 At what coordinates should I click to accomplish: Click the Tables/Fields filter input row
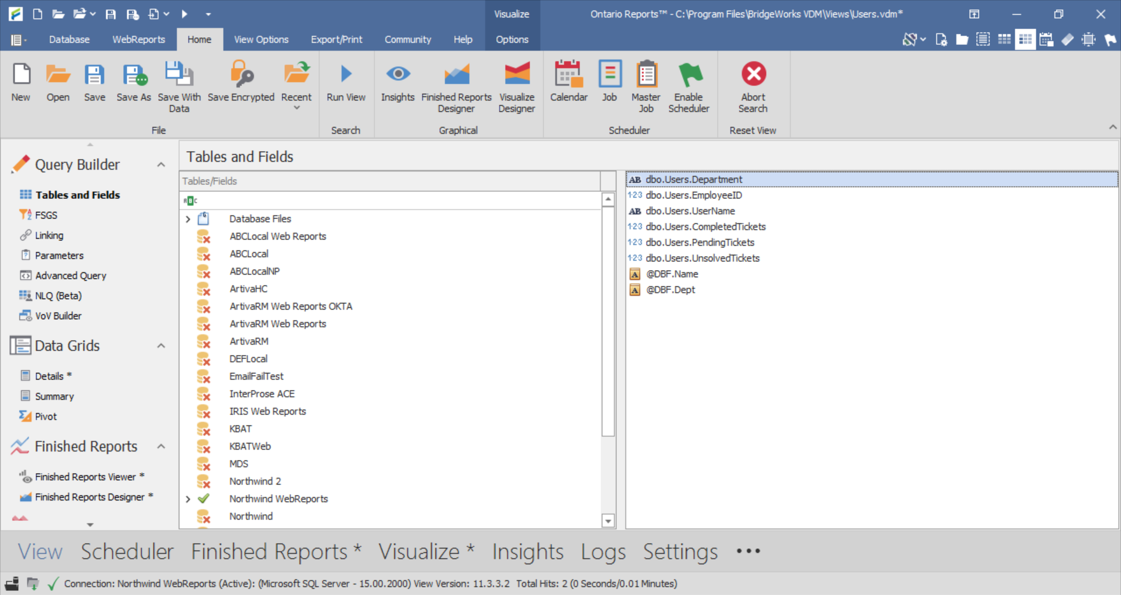(390, 201)
